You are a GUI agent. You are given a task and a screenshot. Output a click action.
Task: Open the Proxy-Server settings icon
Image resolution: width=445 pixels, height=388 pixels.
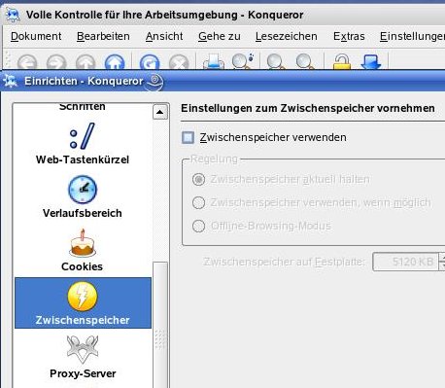pyautogui.click(x=83, y=349)
